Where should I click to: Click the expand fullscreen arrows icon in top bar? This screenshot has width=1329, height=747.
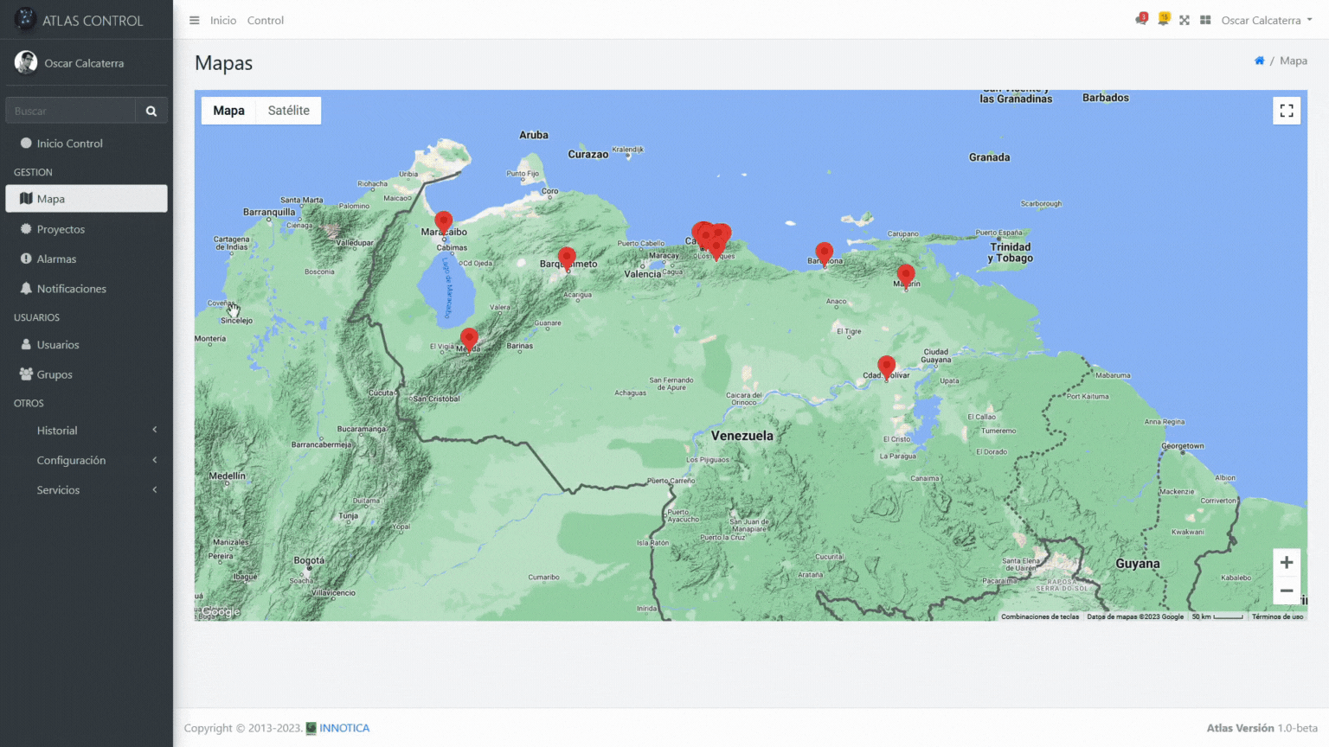(1185, 20)
